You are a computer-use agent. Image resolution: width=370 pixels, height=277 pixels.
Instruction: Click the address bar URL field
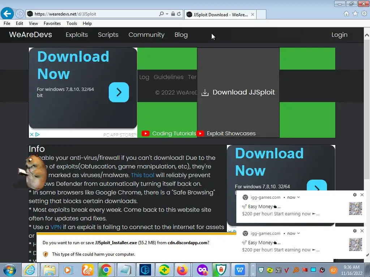coord(94,14)
